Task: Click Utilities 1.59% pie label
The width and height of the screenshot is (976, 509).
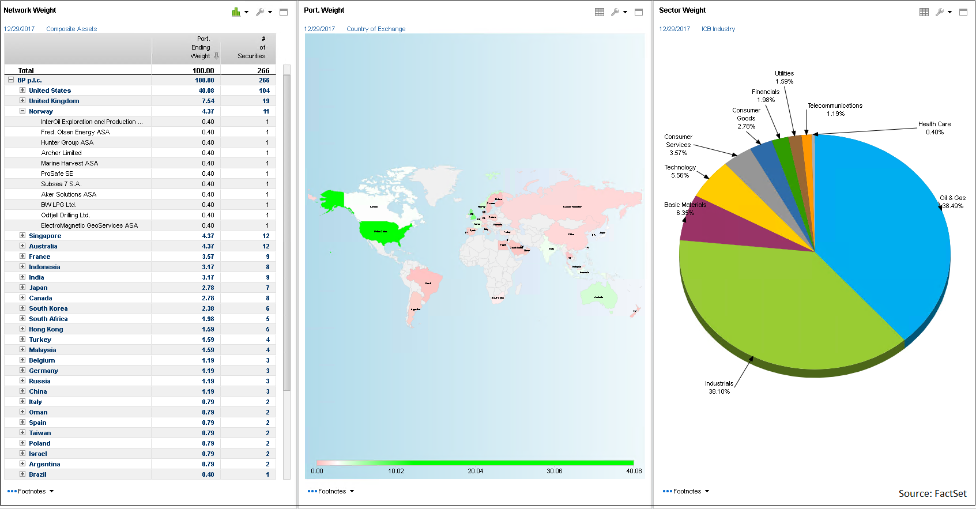Action: (784, 77)
